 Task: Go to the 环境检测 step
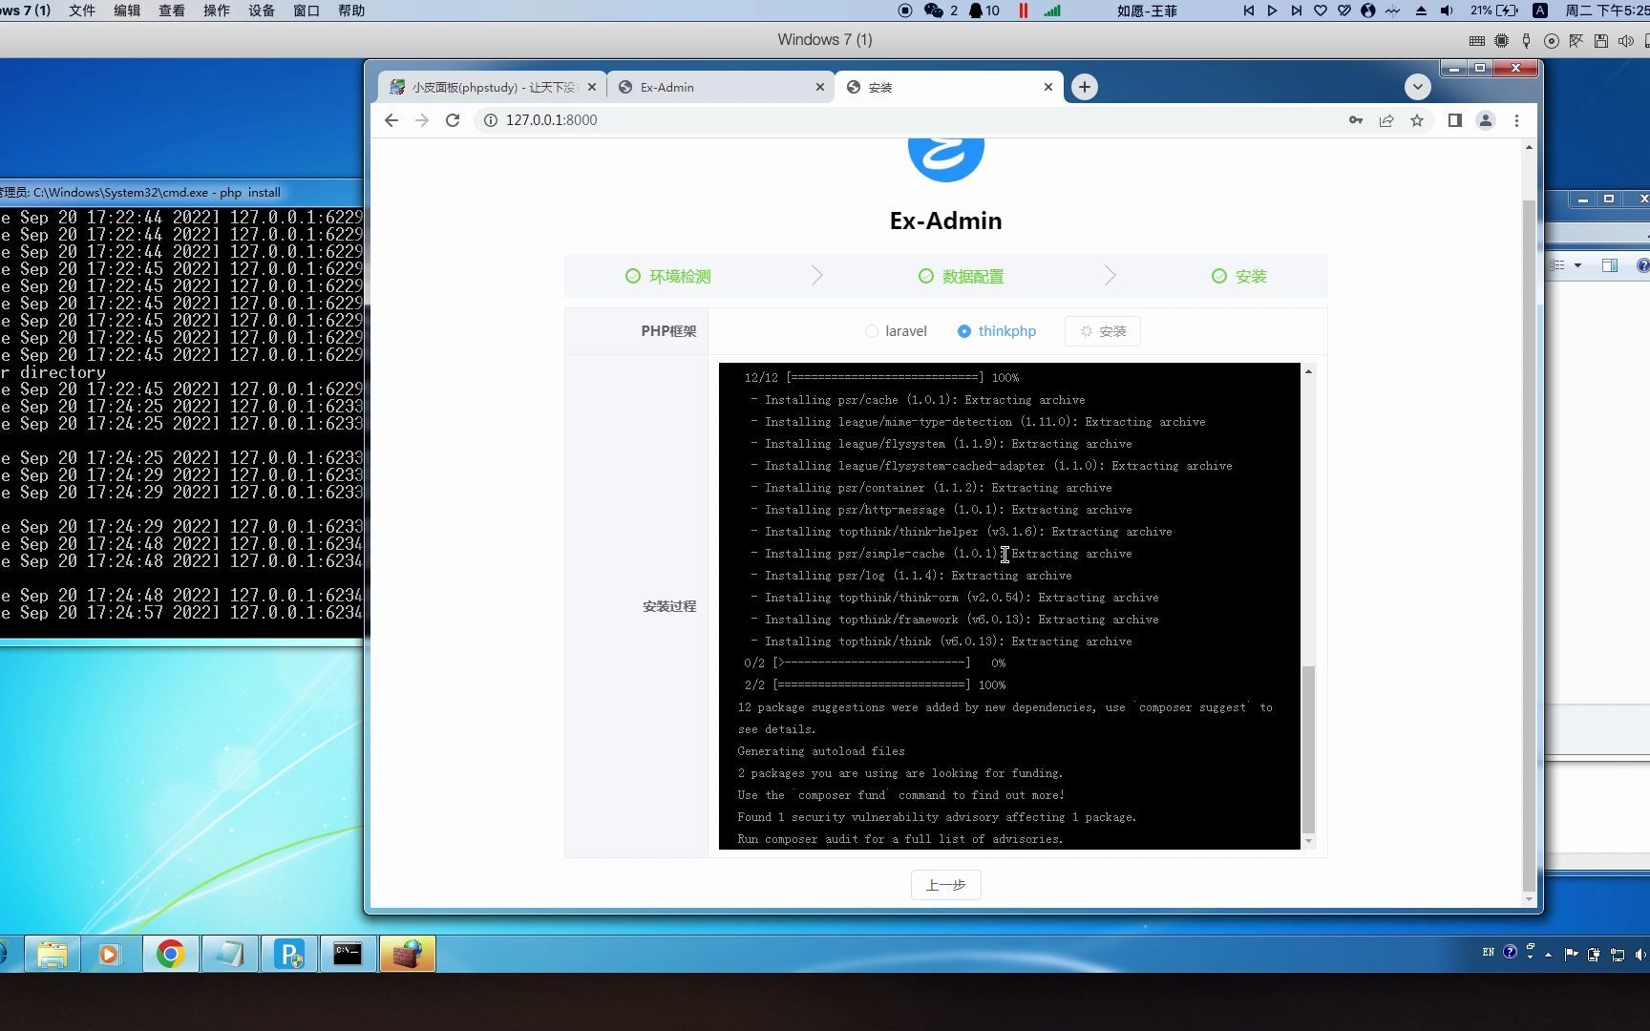pos(667,276)
